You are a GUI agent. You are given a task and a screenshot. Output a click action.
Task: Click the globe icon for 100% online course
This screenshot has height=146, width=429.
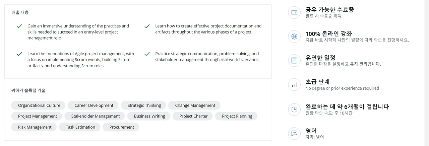(294, 36)
